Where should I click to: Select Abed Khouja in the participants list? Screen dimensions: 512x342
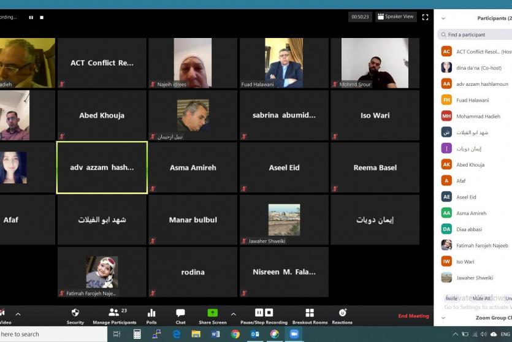(470, 165)
